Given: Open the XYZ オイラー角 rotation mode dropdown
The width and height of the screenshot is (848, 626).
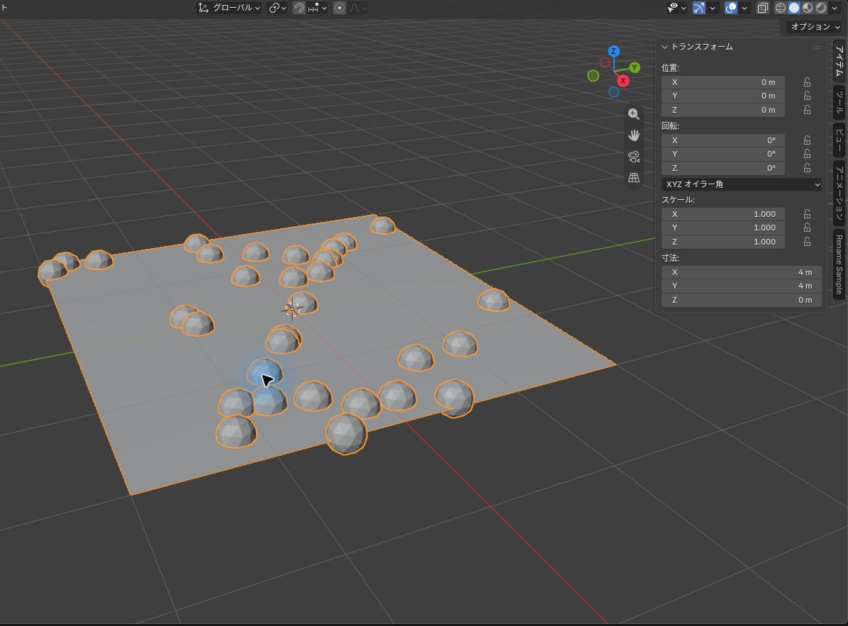Looking at the screenshot, I should tap(742, 184).
